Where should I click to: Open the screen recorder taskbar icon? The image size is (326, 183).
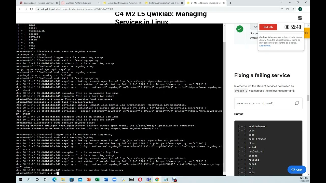174,180
